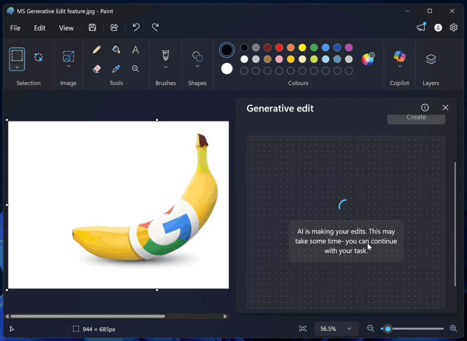This screenshot has width=467, height=341.
Task: Pick the red color swatch
Action: click(x=279, y=47)
